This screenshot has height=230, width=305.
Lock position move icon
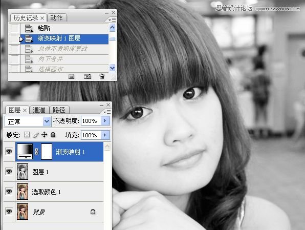click(45, 135)
